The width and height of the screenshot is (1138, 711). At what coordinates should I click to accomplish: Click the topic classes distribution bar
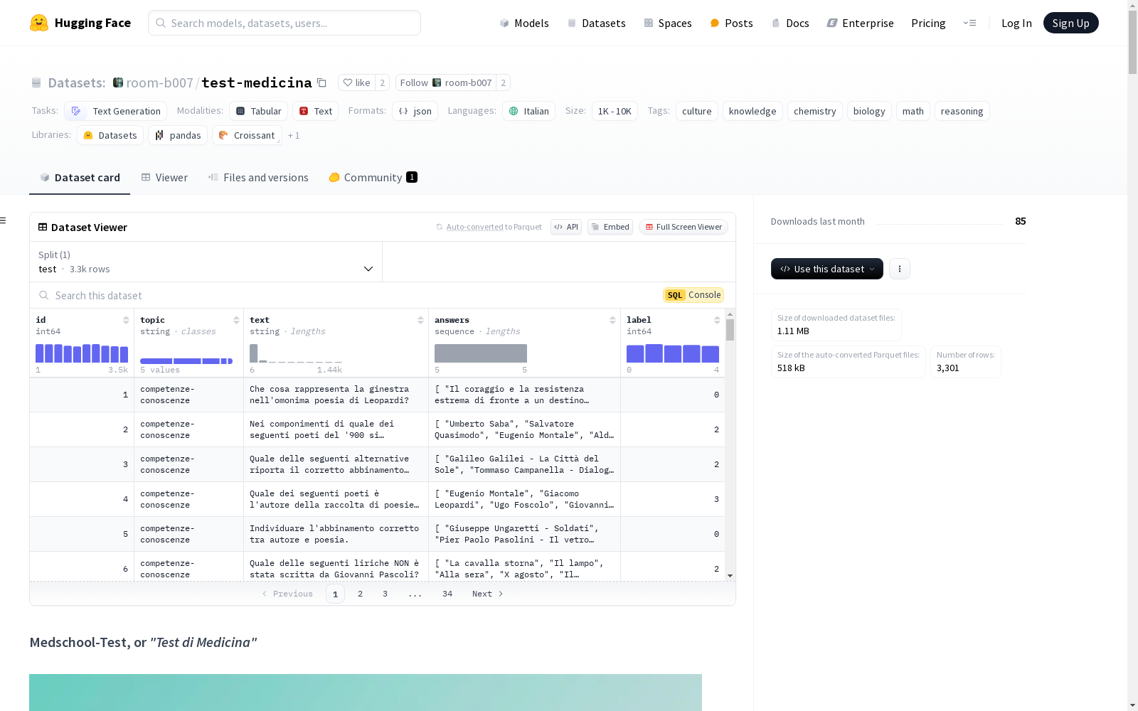tap(186, 361)
